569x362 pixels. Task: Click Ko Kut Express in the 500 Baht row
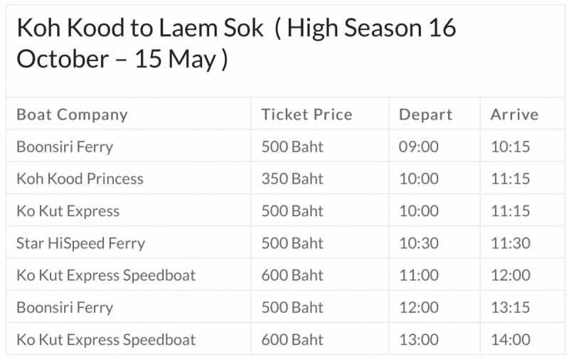[68, 211]
